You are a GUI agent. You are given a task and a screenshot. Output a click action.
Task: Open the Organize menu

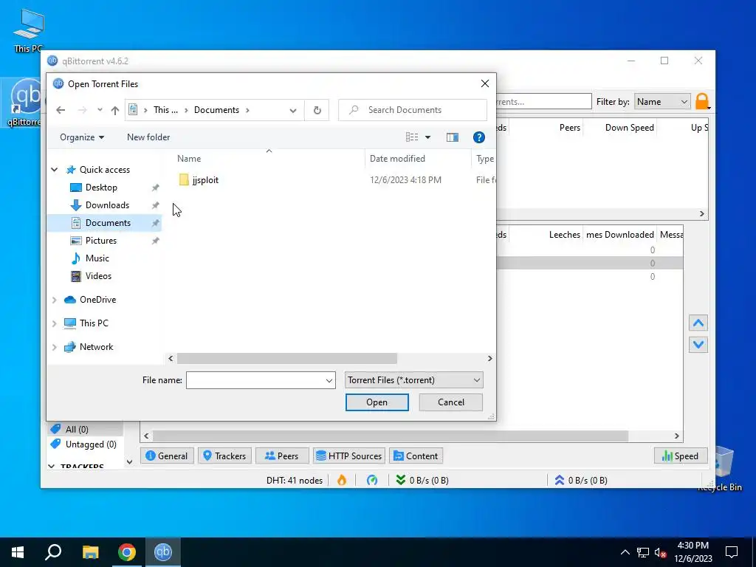tap(82, 137)
